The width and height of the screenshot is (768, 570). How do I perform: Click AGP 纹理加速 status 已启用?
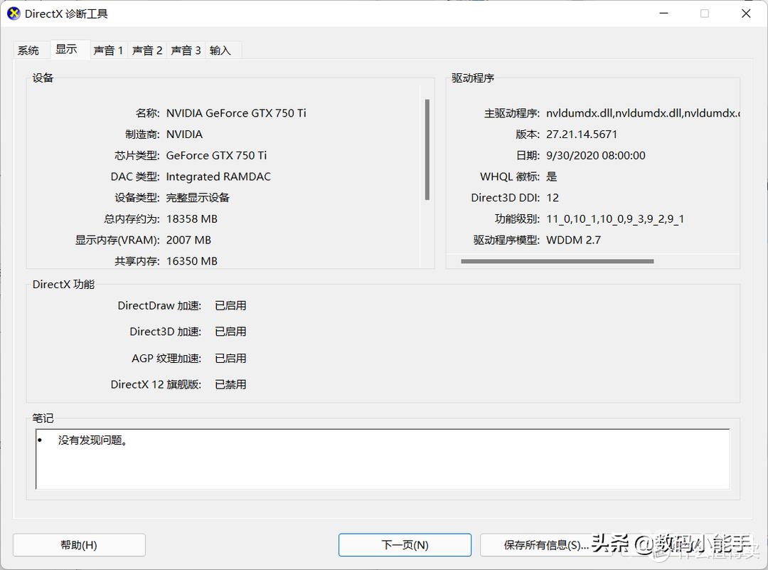[230, 358]
